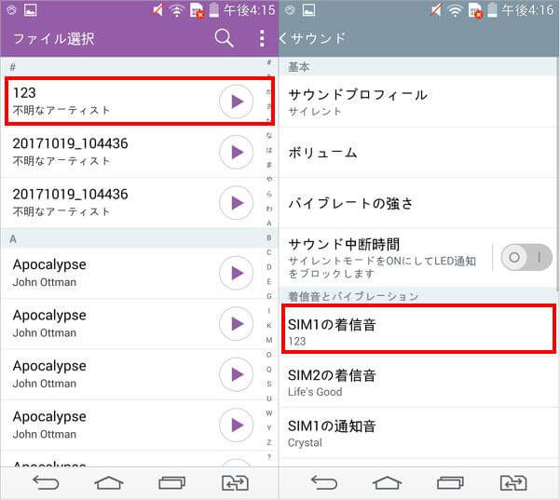Tap battery icon in left status bar
This screenshot has height=500, width=560.
coord(214,10)
